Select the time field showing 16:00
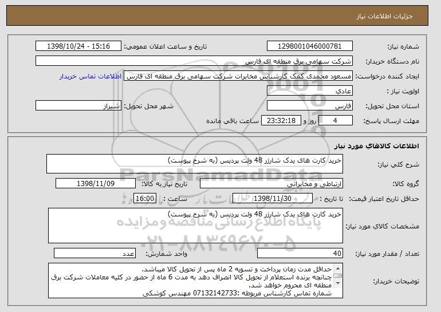 [x=145, y=199]
